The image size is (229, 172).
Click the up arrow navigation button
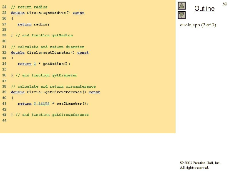pyautogui.click(x=181, y=6)
